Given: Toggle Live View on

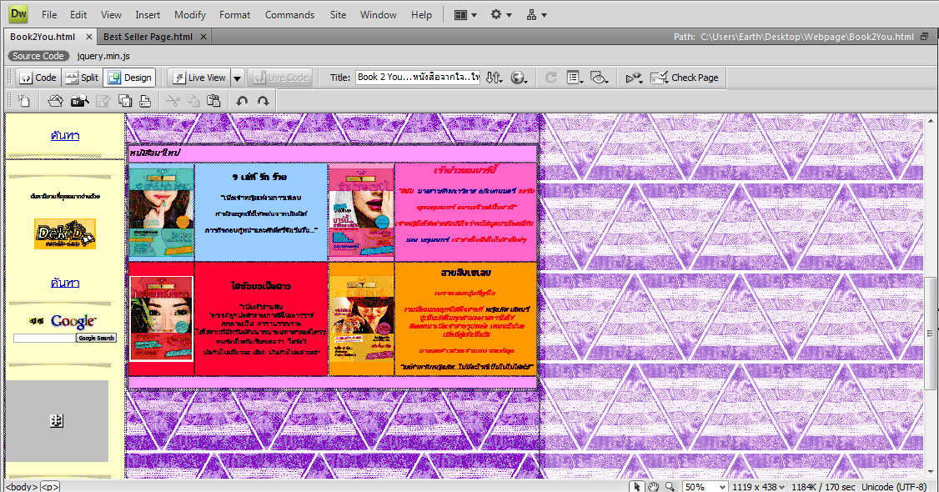Looking at the screenshot, I should click(198, 78).
